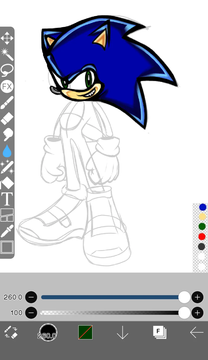Select the Text tool
Viewport: 208px width, 360px height.
tap(7, 199)
